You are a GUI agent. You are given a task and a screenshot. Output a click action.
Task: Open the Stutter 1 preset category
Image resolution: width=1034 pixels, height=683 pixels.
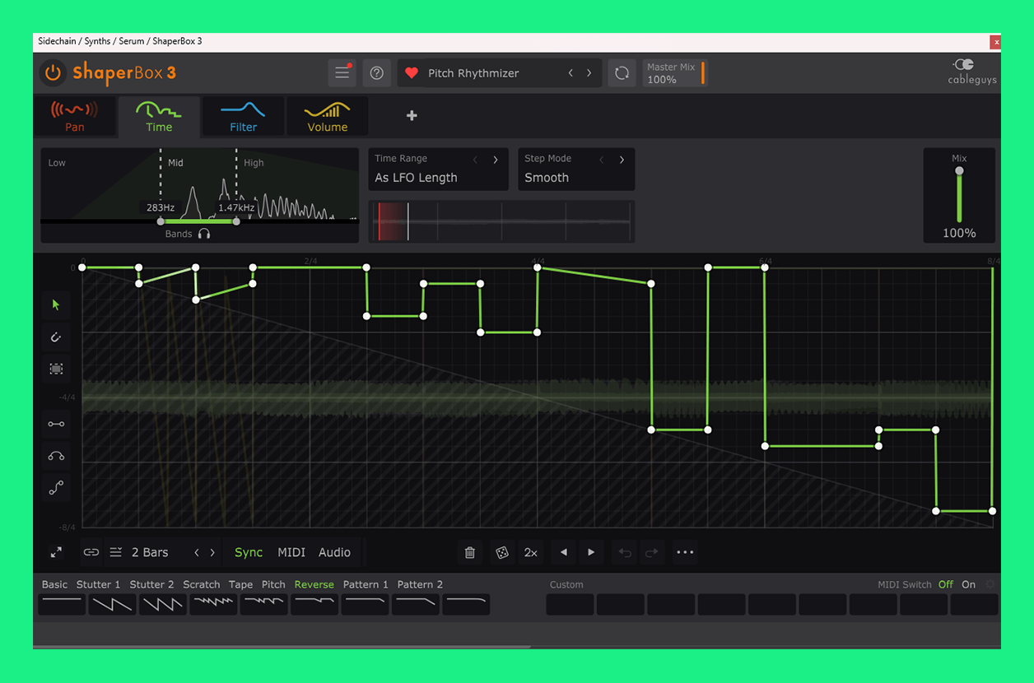[x=98, y=584]
